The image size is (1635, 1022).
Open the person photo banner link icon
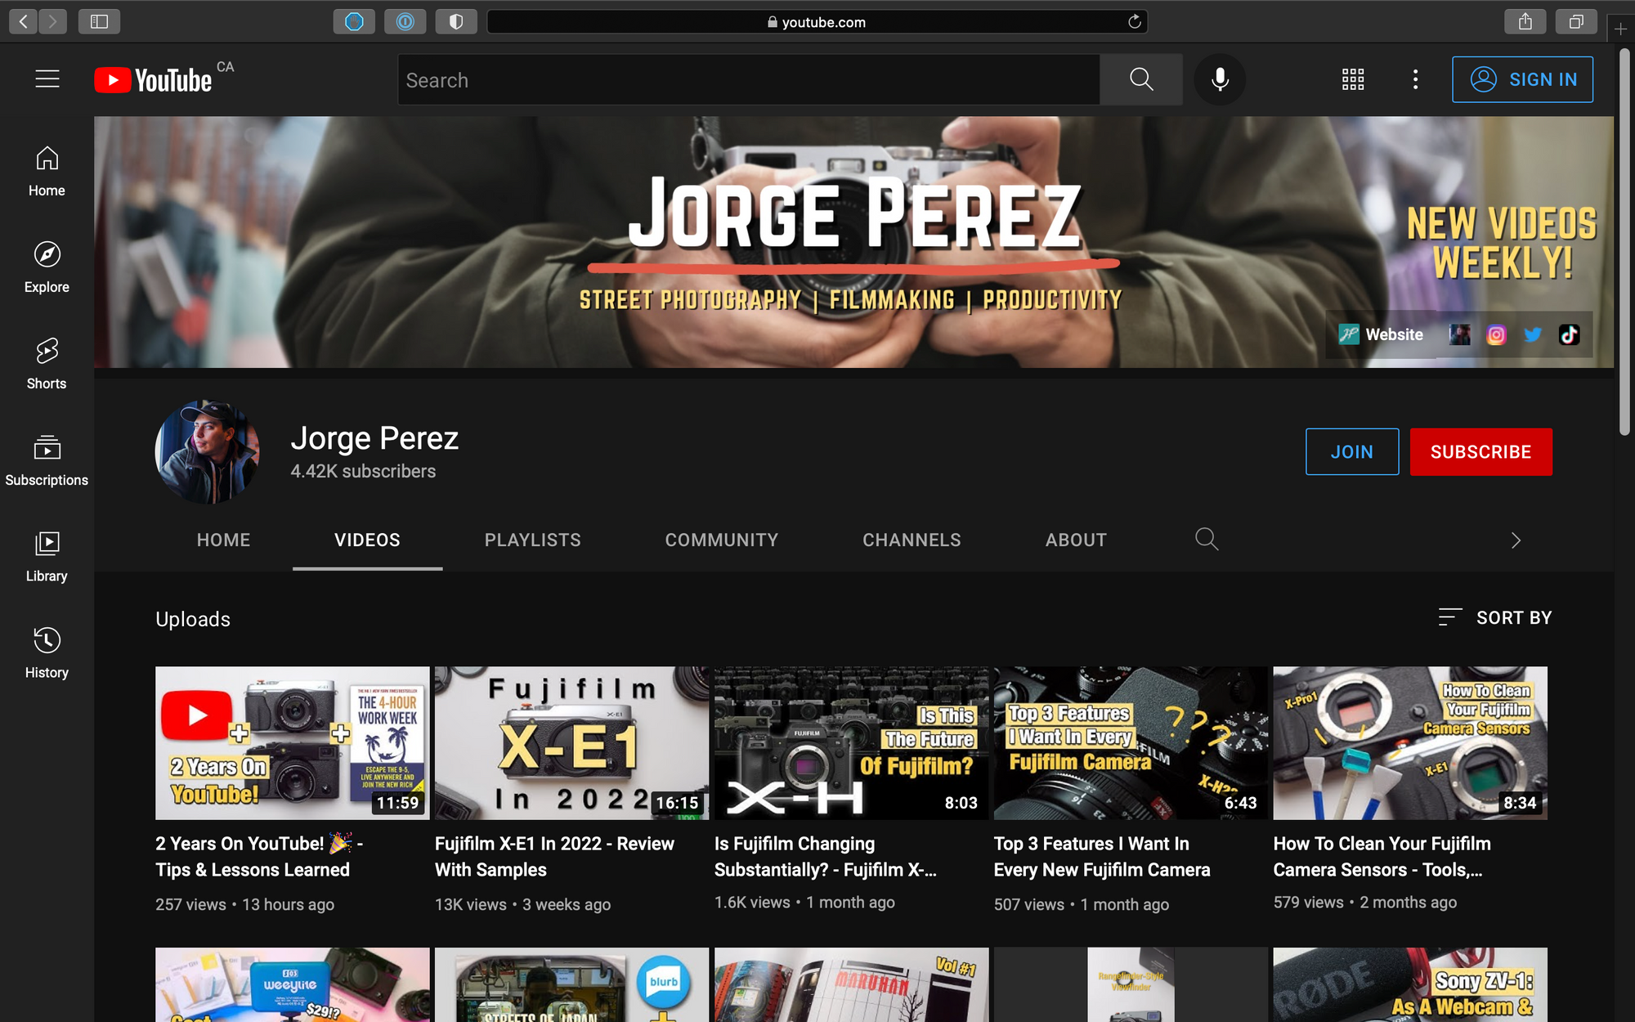tap(1459, 334)
